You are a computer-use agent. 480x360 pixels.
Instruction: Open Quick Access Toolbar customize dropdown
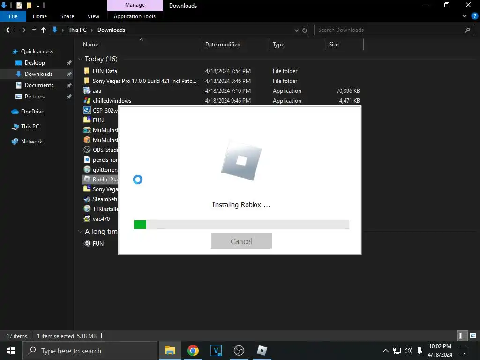click(38, 6)
